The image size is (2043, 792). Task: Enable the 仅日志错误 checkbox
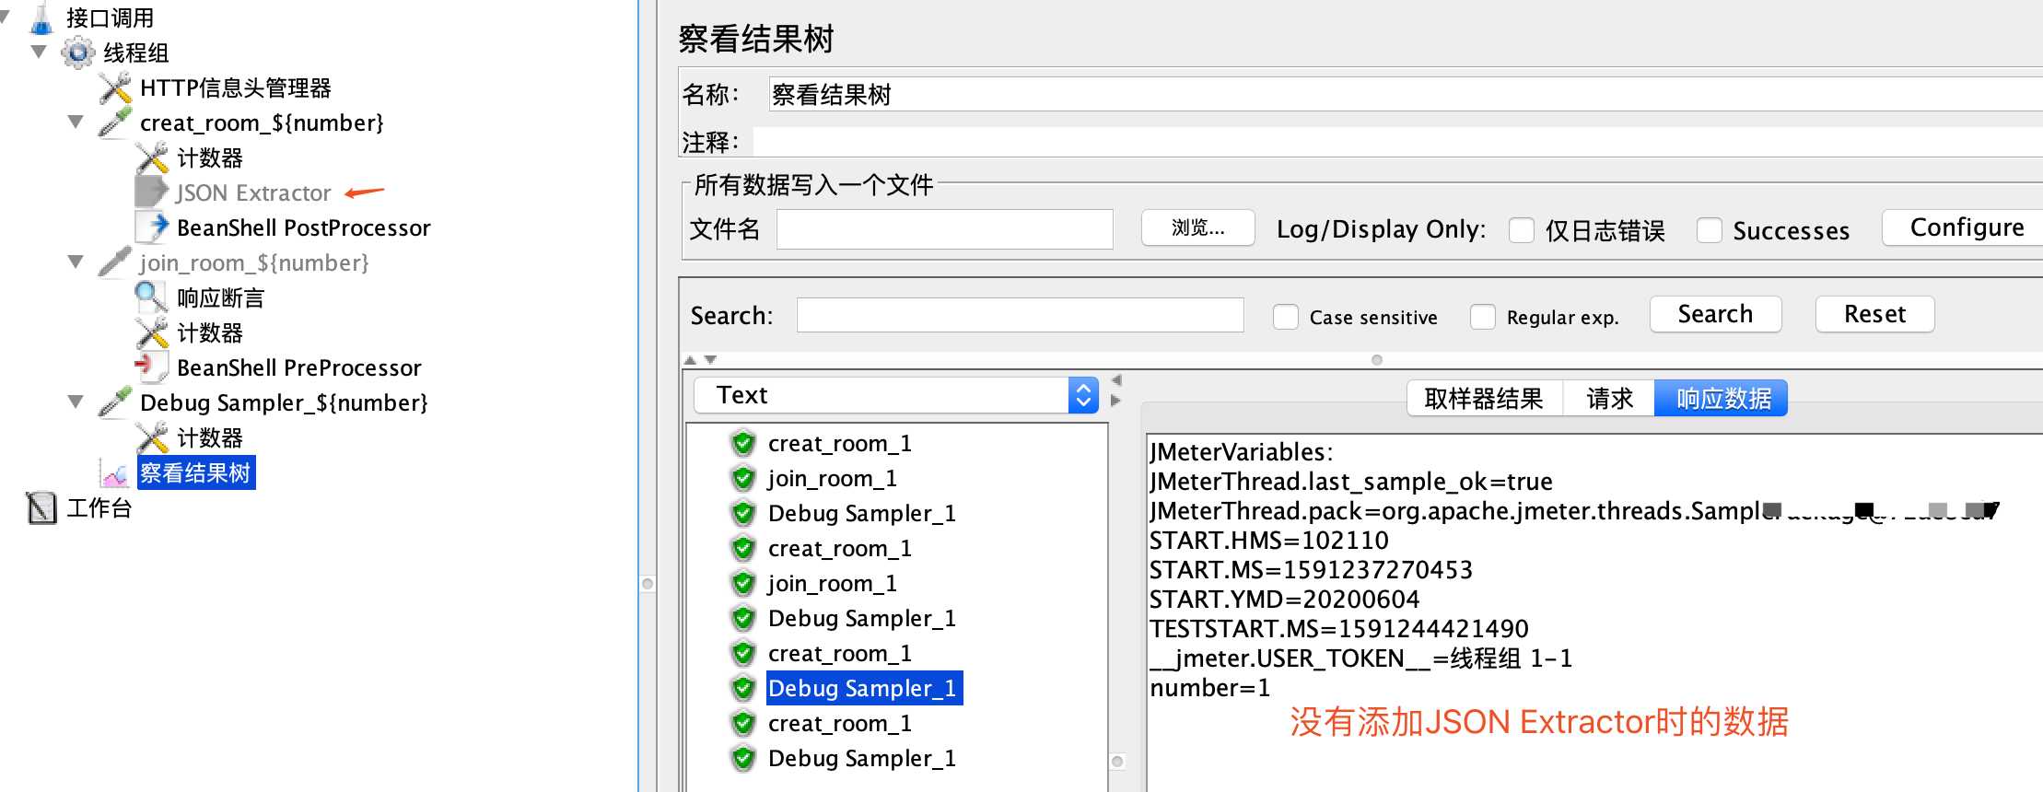[1522, 230]
